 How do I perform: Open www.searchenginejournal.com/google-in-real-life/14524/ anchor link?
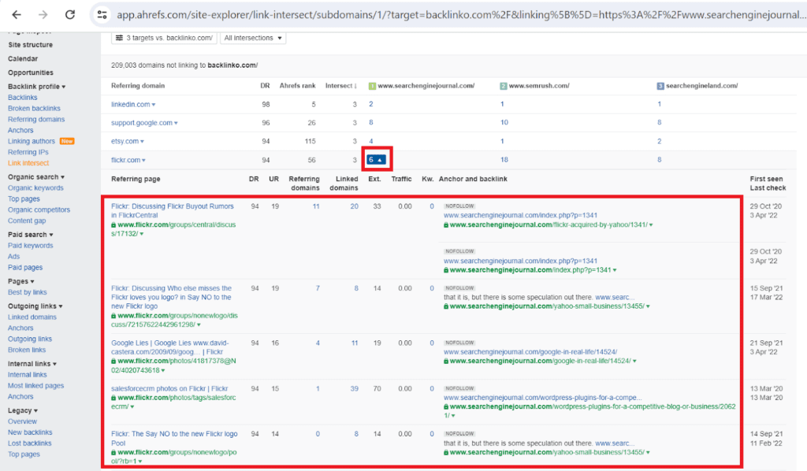click(x=530, y=352)
